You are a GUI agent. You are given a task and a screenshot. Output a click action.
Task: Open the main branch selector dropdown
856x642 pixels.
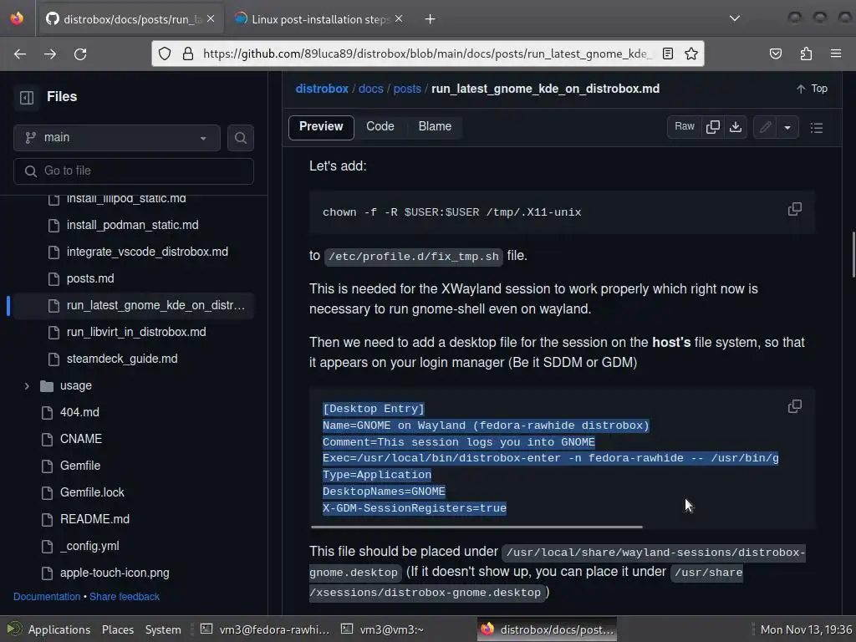pyautogui.click(x=117, y=138)
